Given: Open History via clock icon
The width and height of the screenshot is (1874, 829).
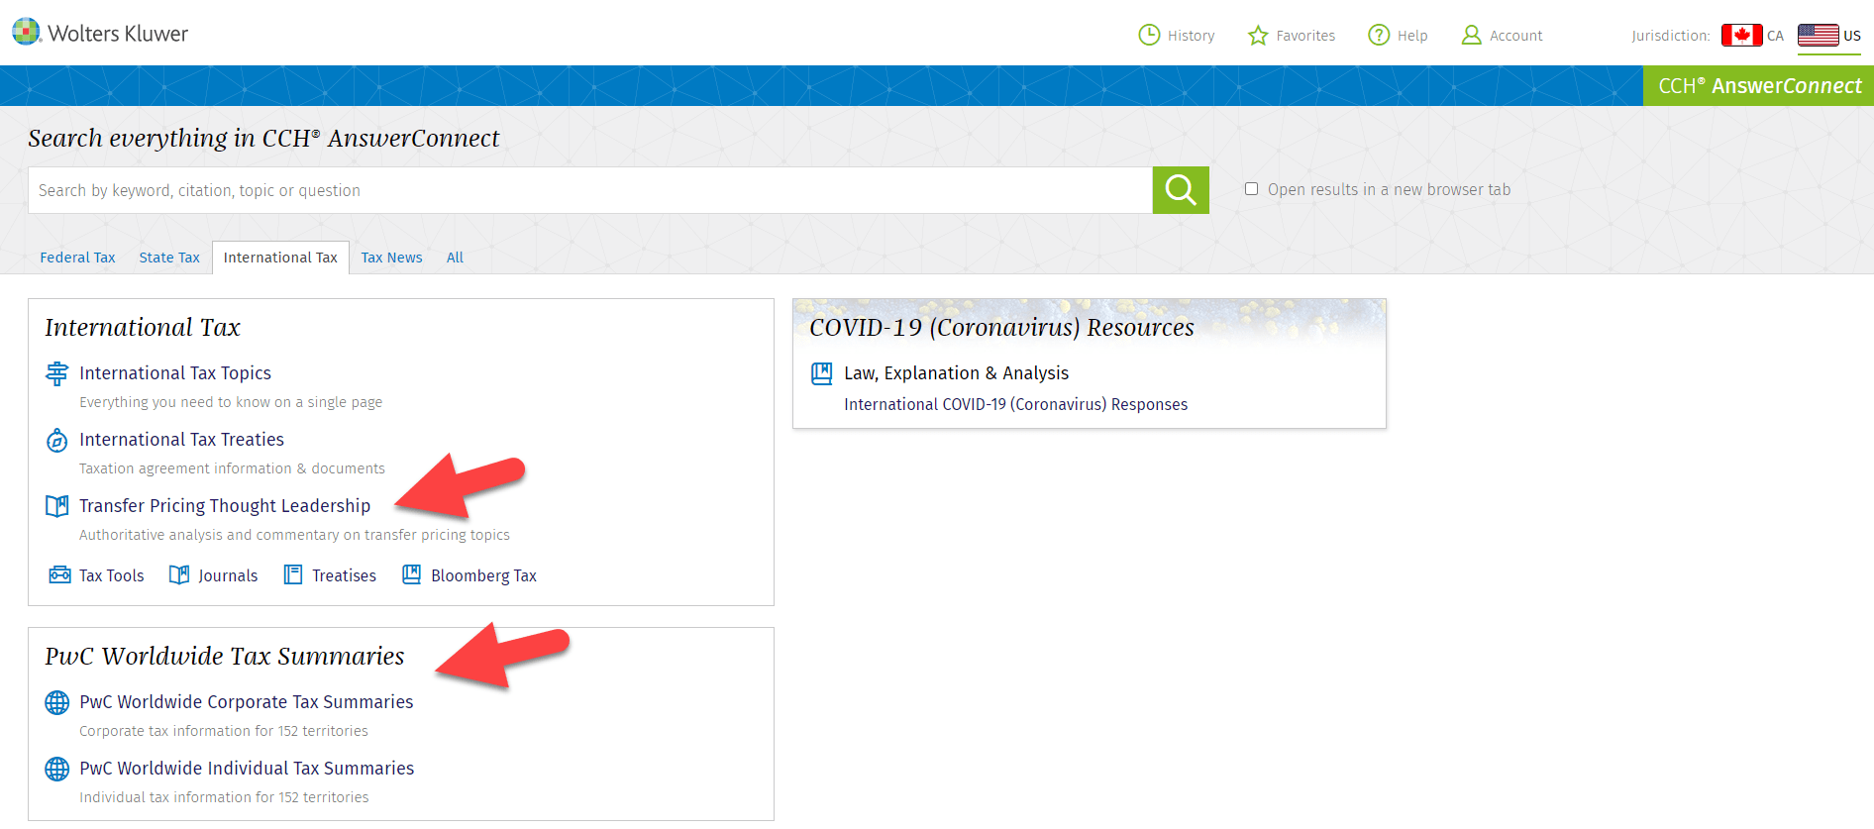Looking at the screenshot, I should pyautogui.click(x=1149, y=36).
